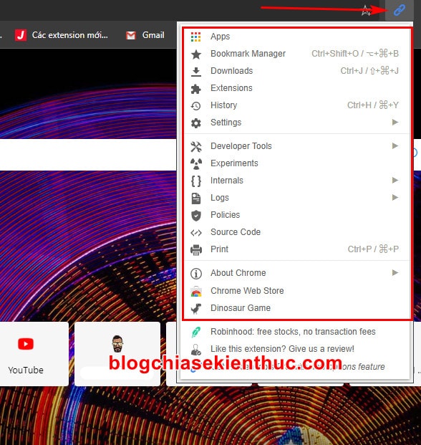This screenshot has width=421, height=445.
Task: Click the Settings gear icon
Action: (196, 123)
